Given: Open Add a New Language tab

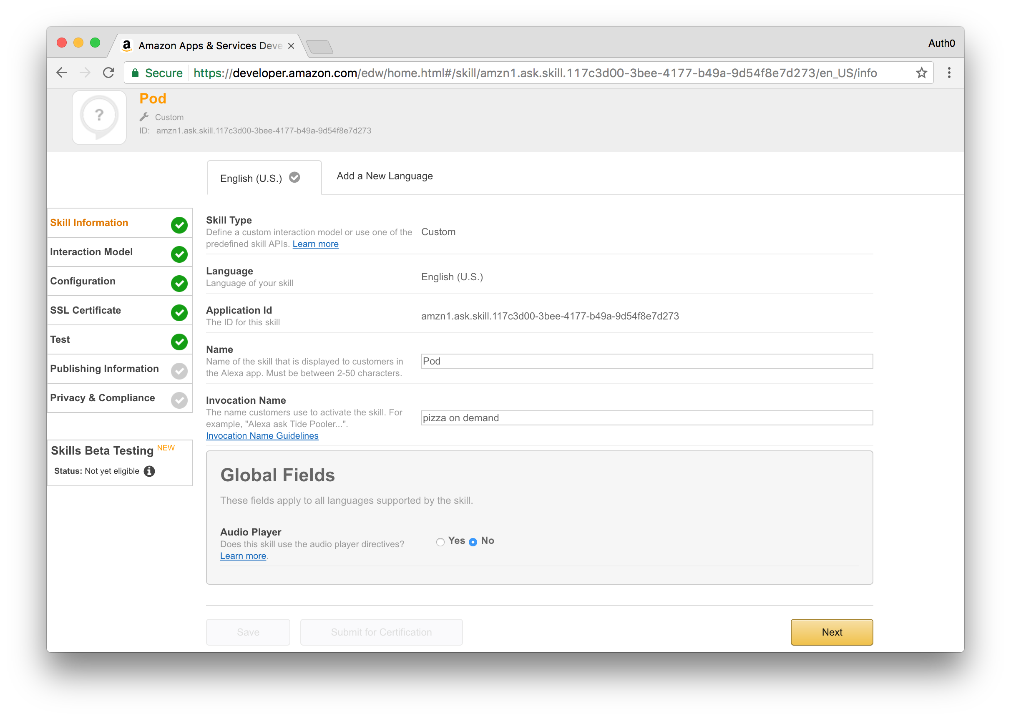Looking at the screenshot, I should pos(384,176).
